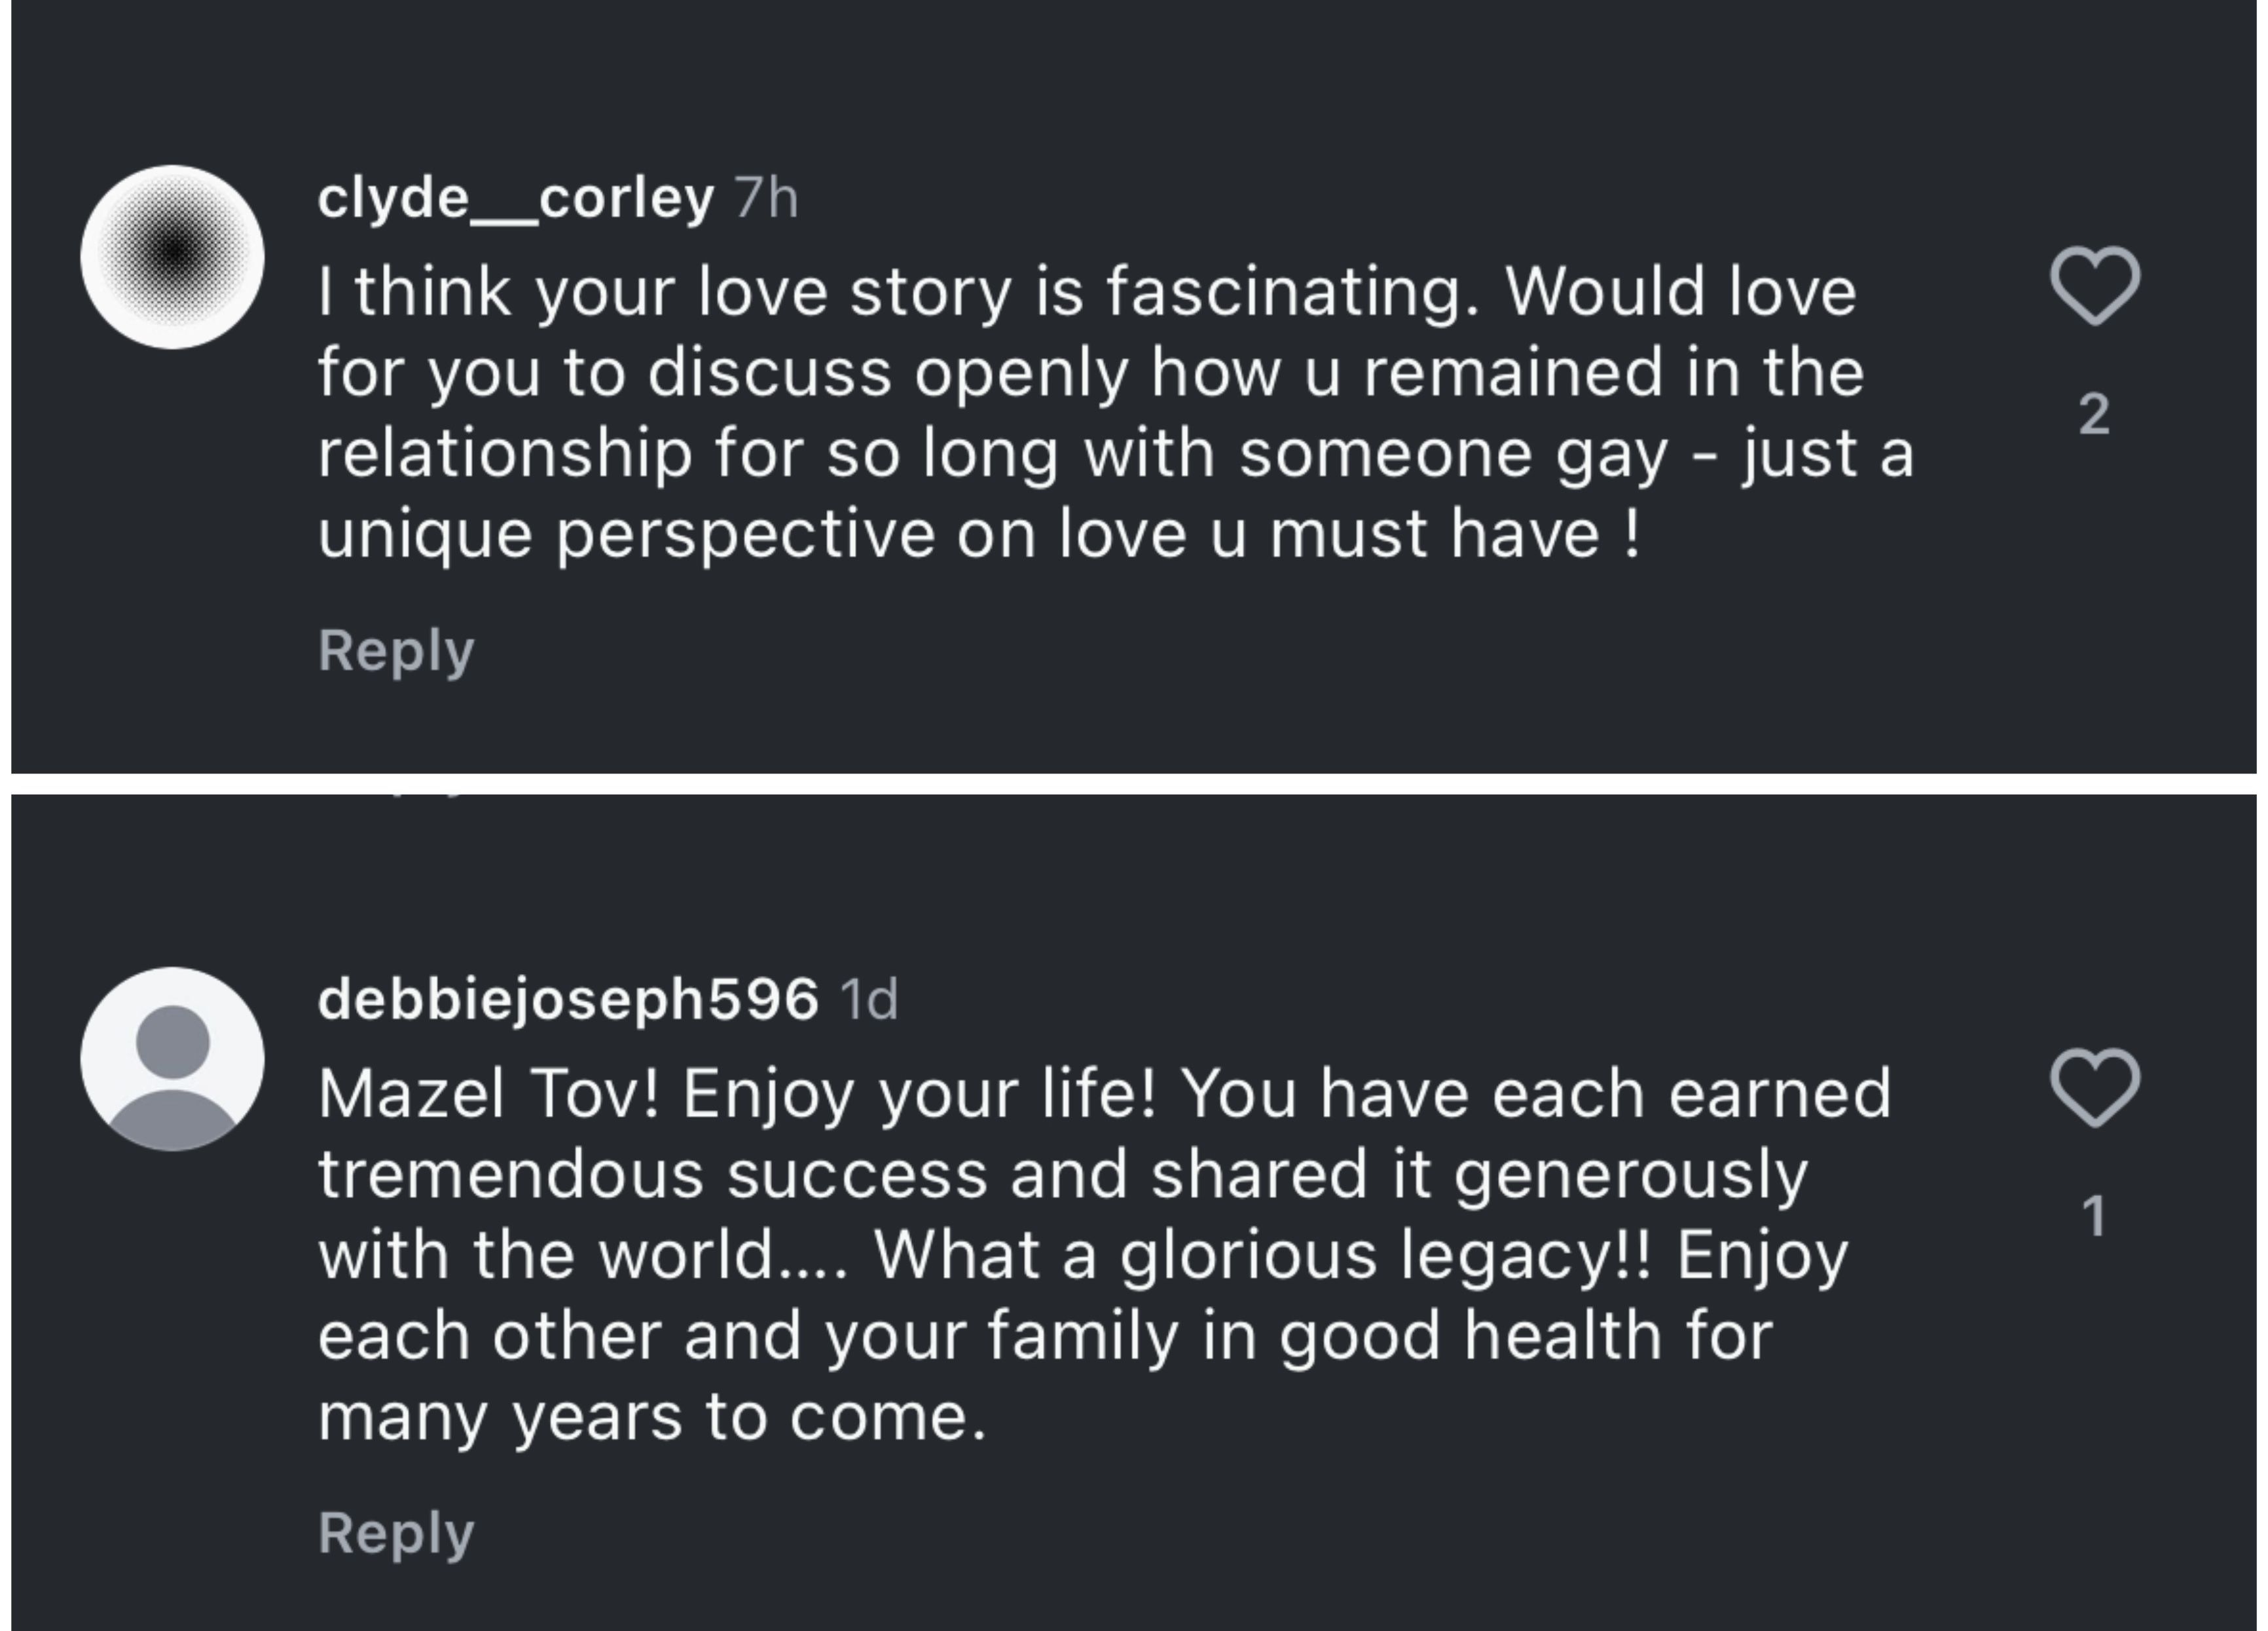The height and width of the screenshot is (1631, 2268).
Task: Click the word 'fascinating' in the first comment
Action: (x=1290, y=292)
